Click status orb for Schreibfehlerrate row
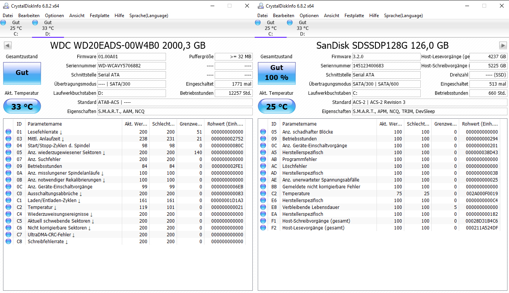Screen dimensions: 509x293 [x=8, y=242]
